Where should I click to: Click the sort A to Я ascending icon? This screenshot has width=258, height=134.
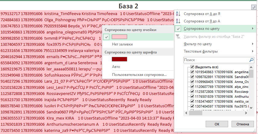(x=178, y=14)
